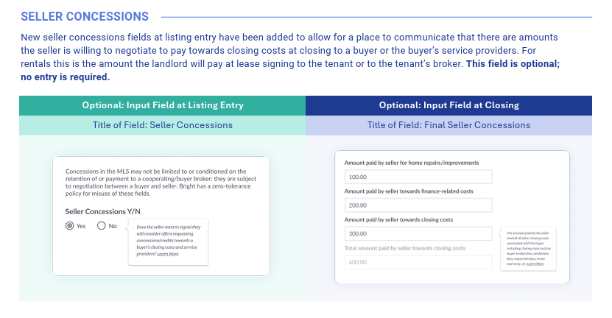Click the greyed-out 600.00 total field
The height and width of the screenshot is (318, 612).
418,261
